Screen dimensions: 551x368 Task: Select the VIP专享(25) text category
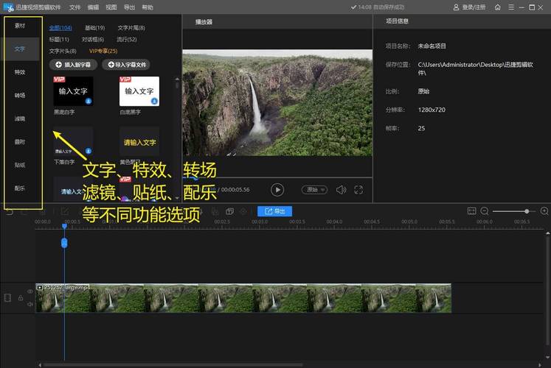point(103,51)
